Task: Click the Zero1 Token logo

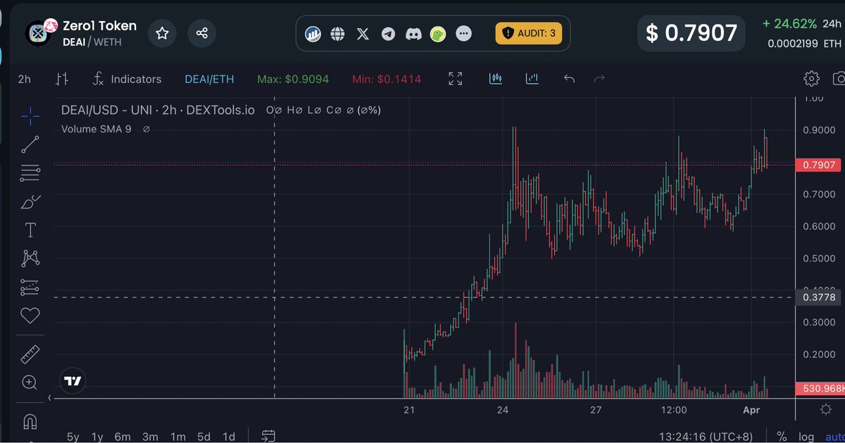Action: tap(39, 32)
